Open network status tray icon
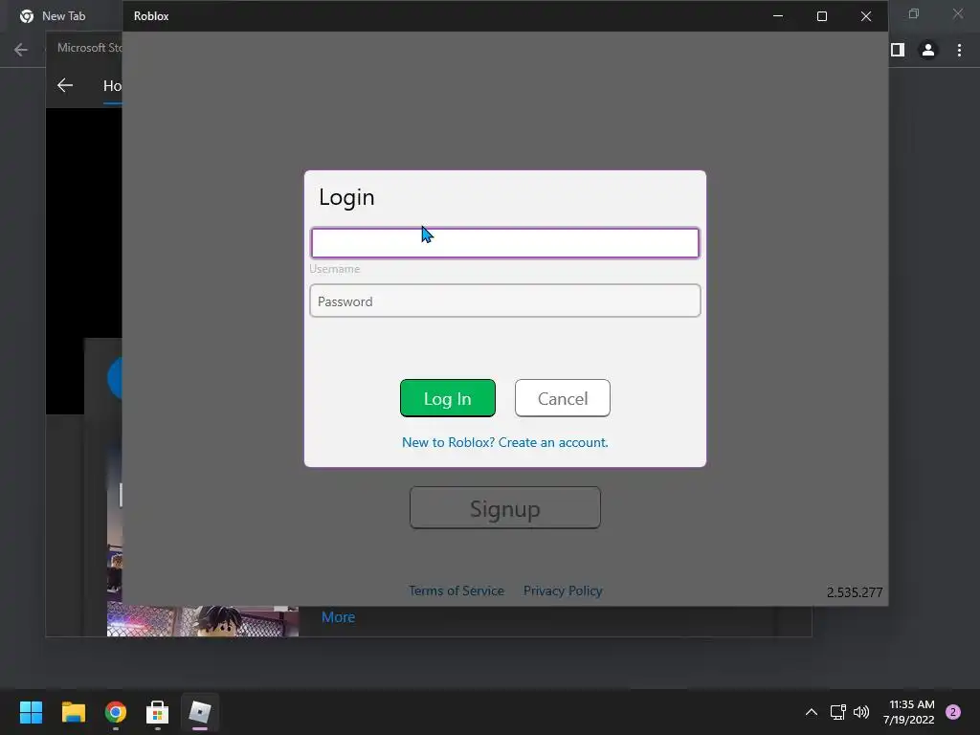980x735 pixels. tap(837, 712)
